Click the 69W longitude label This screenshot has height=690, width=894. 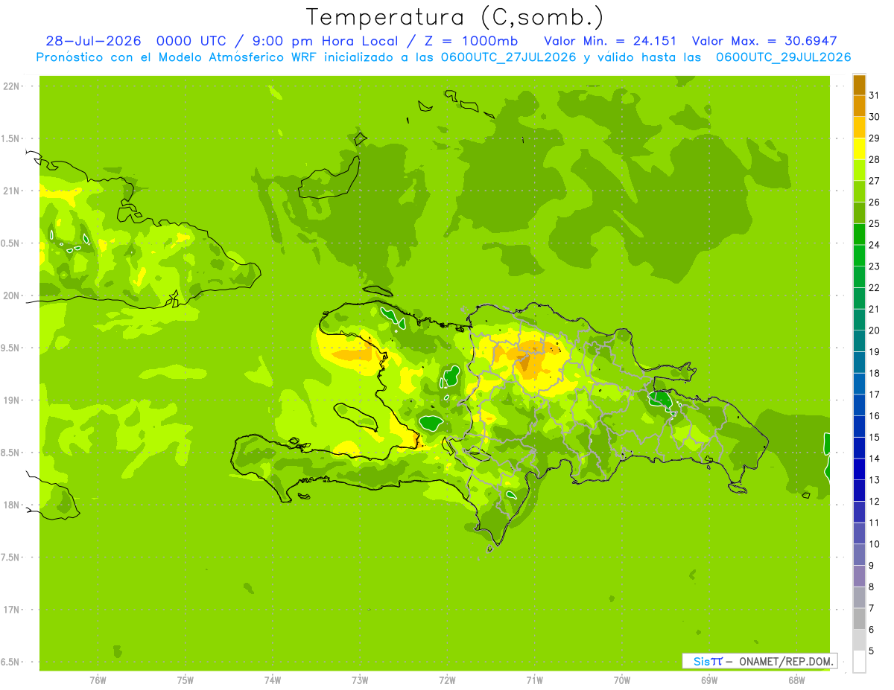[709, 680]
